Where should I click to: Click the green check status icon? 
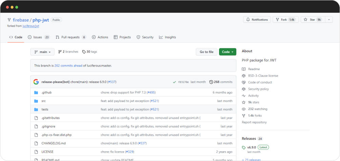tap(174, 82)
